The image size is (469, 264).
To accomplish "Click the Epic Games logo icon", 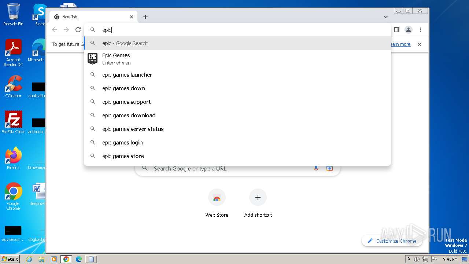I will pyautogui.click(x=92, y=59).
